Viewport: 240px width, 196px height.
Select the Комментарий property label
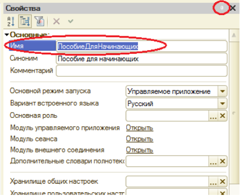32,71
